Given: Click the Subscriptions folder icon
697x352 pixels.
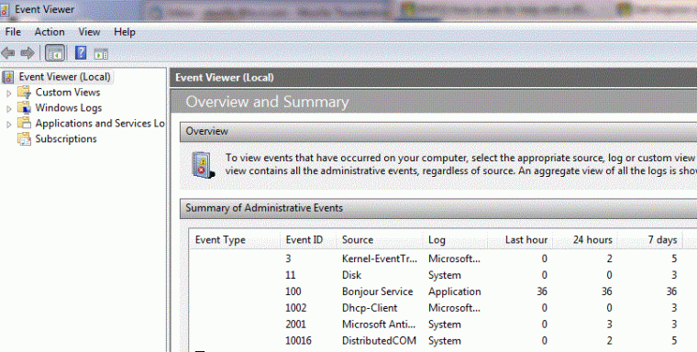Looking at the screenshot, I should click(x=24, y=139).
